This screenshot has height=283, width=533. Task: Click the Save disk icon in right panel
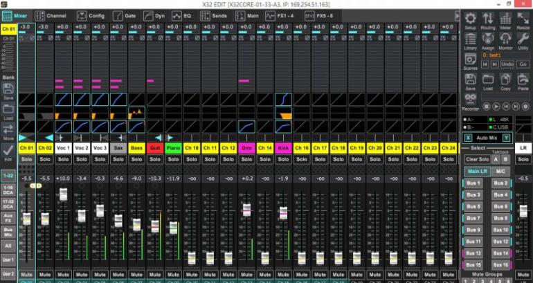(471, 79)
